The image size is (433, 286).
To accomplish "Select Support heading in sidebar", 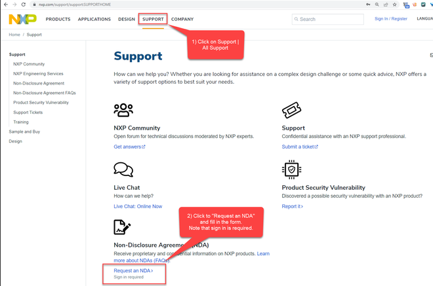I will tap(17, 54).
